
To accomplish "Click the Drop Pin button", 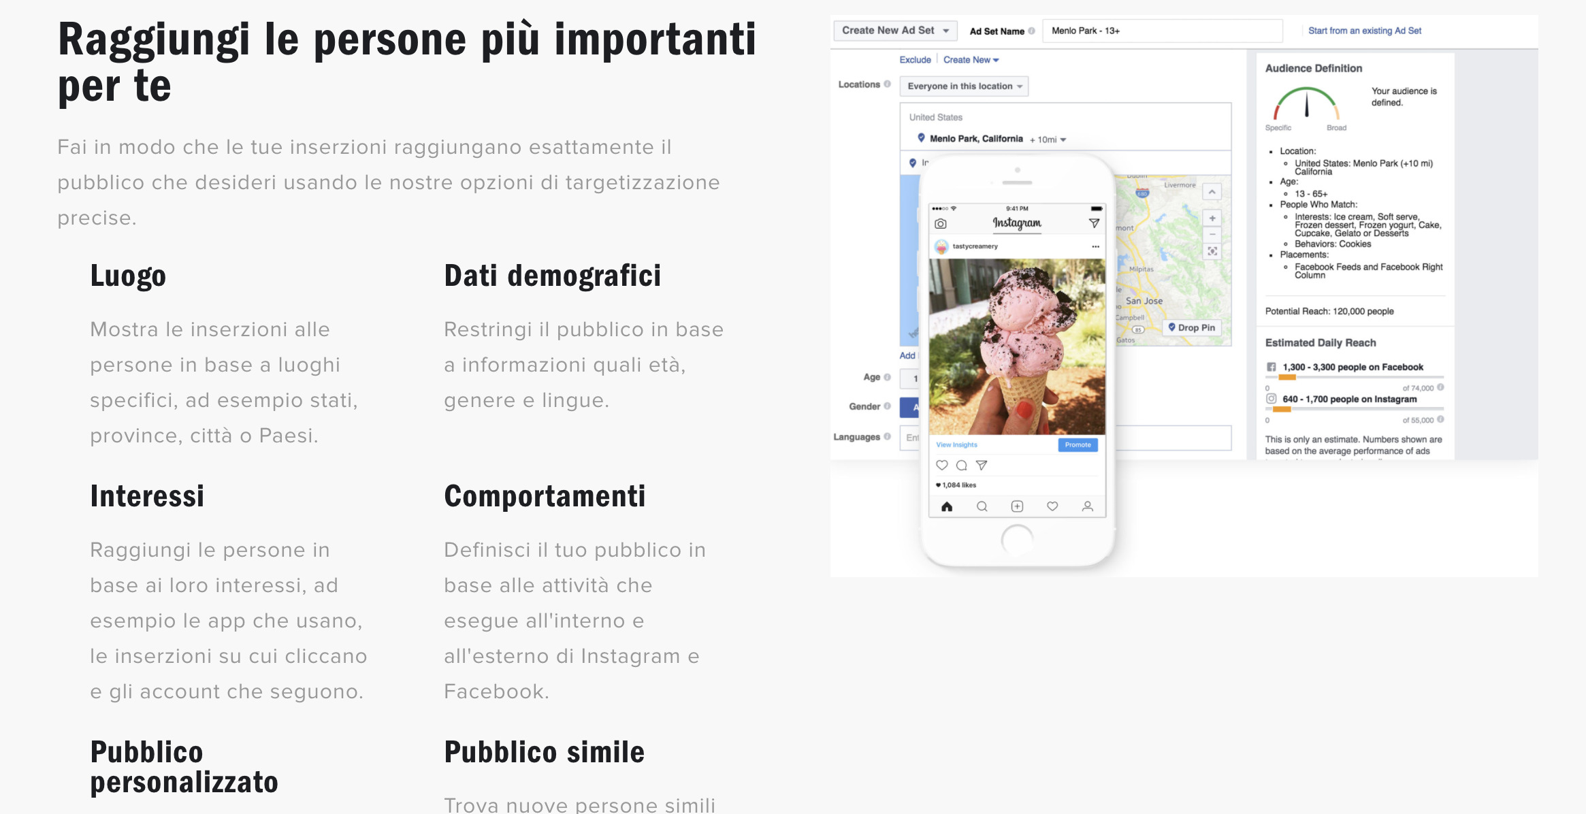I will 1192,327.
